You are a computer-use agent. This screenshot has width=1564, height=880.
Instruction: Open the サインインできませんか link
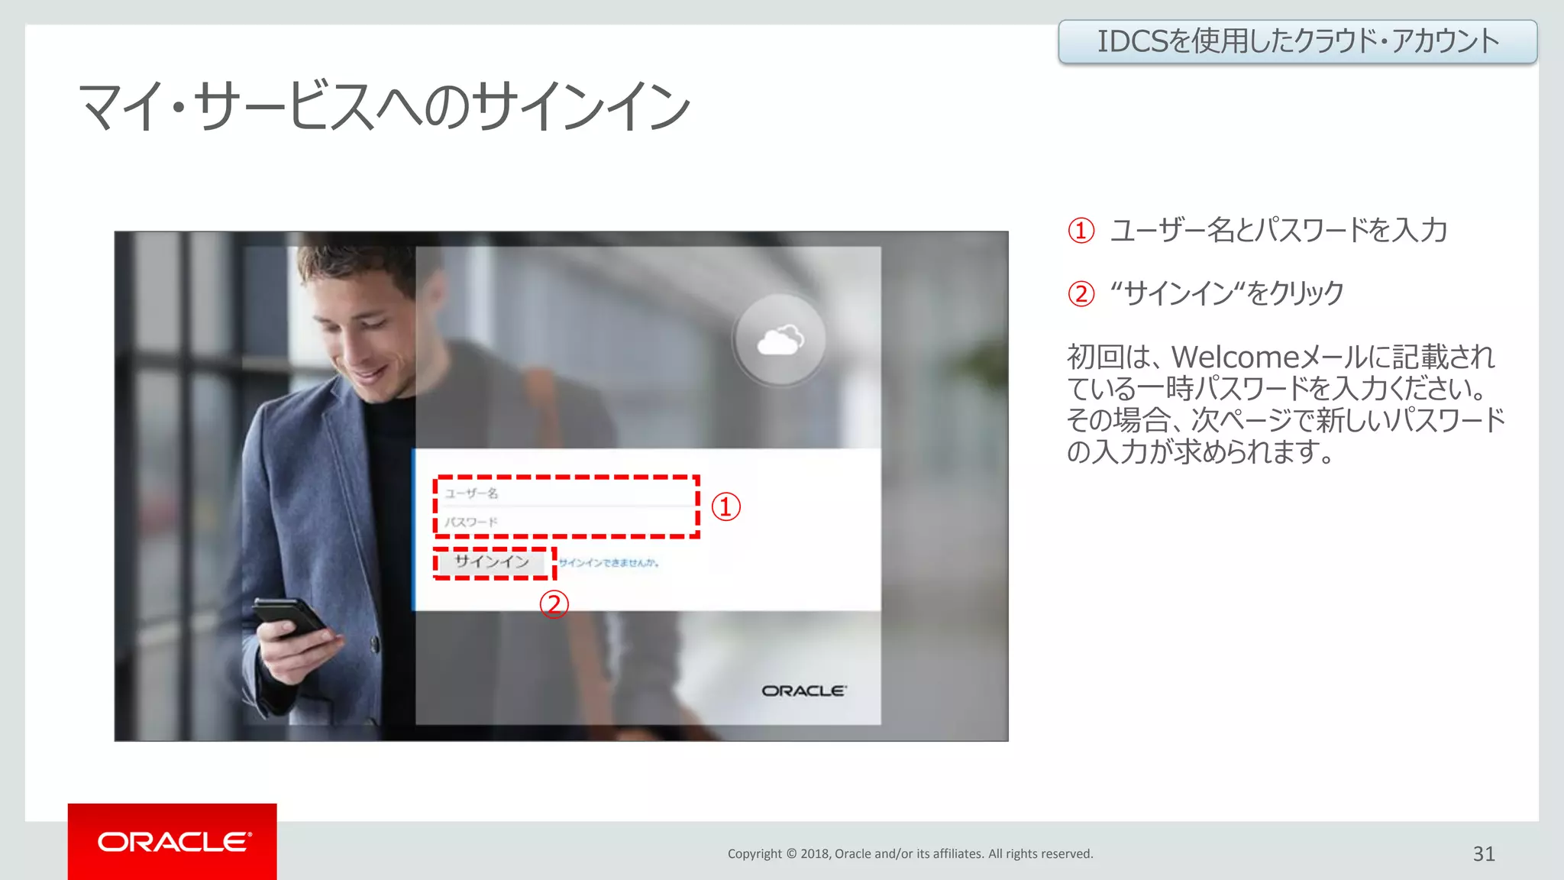point(609,563)
